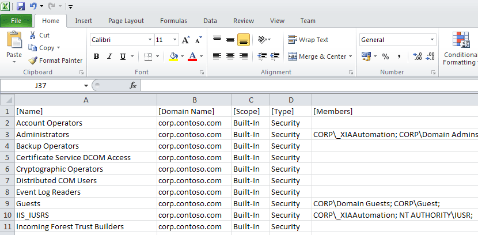
Task: Click the Copy button
Action: 41,48
